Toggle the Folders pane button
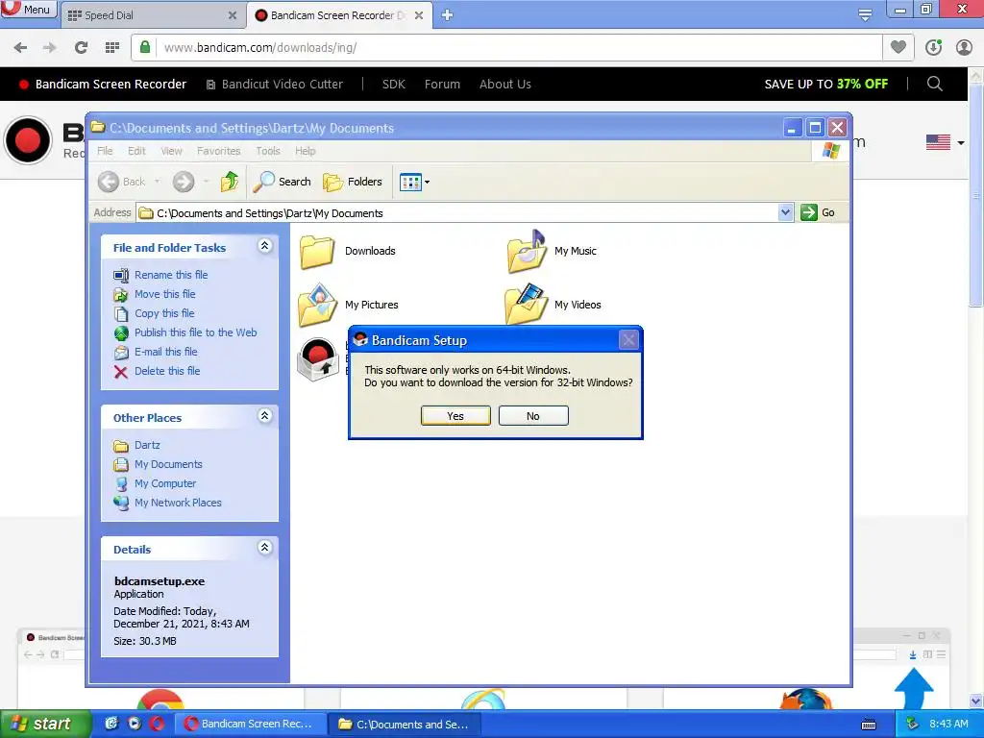Image resolution: width=984 pixels, height=738 pixels. coord(352,182)
